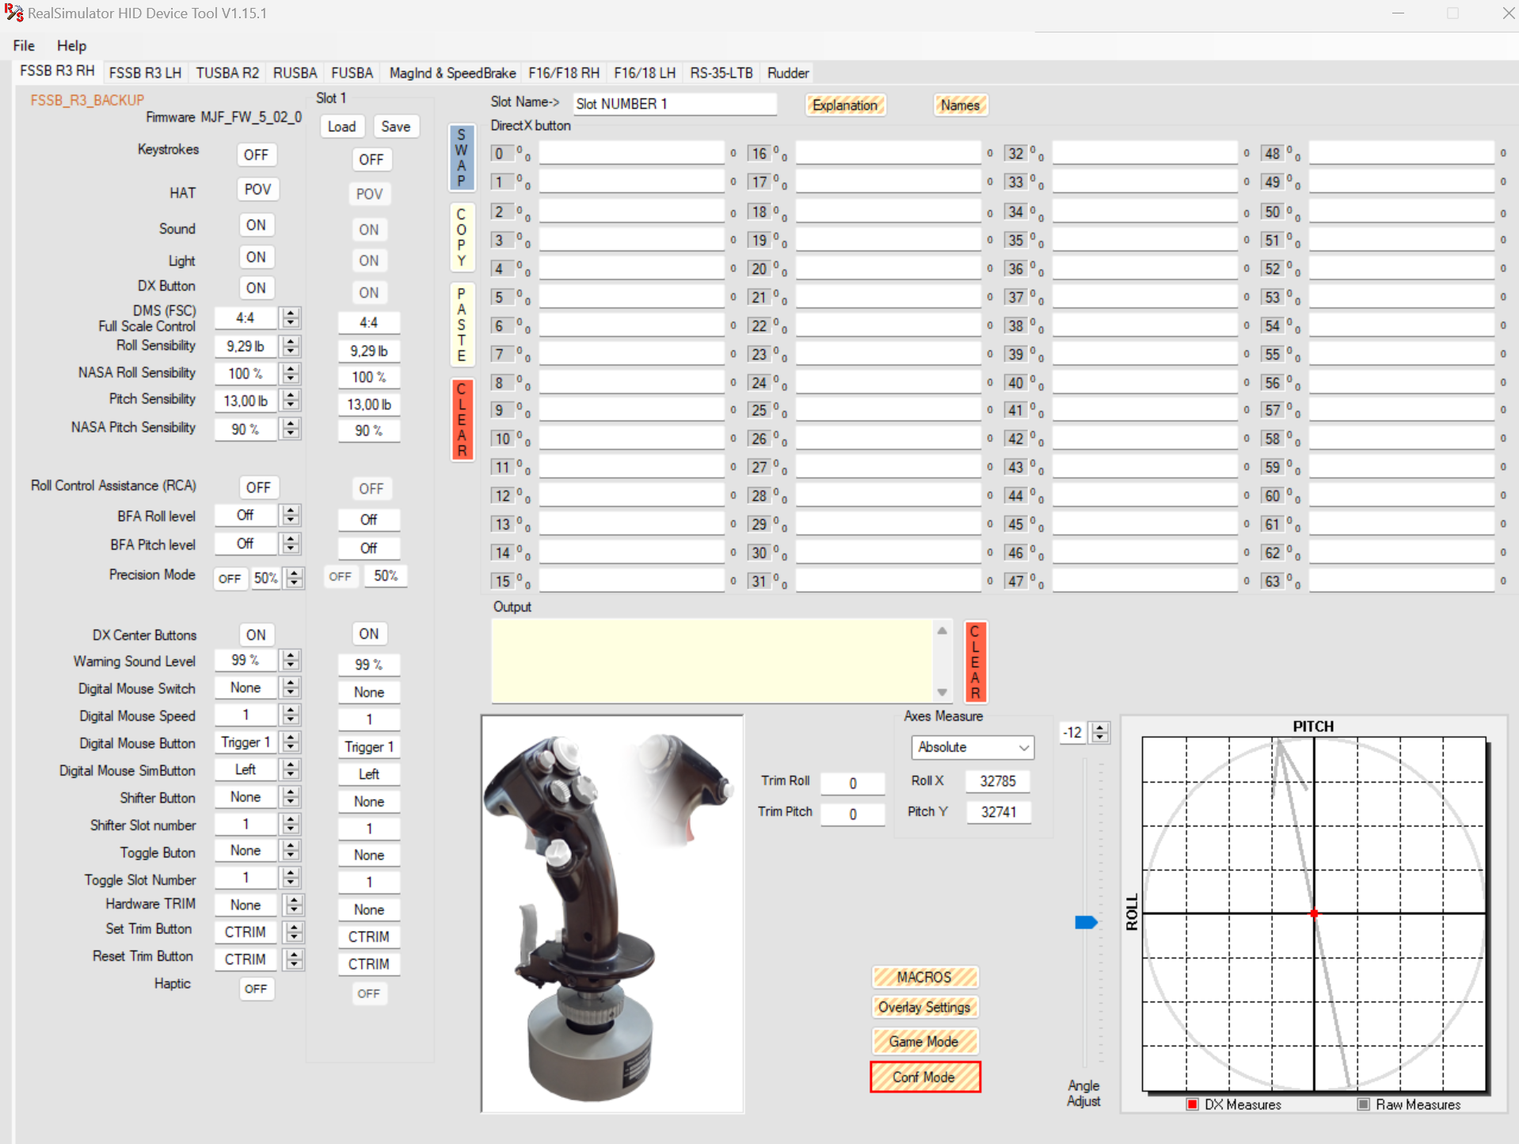This screenshot has width=1519, height=1144.
Task: Click the vertical PASTE button
Action: (461, 324)
